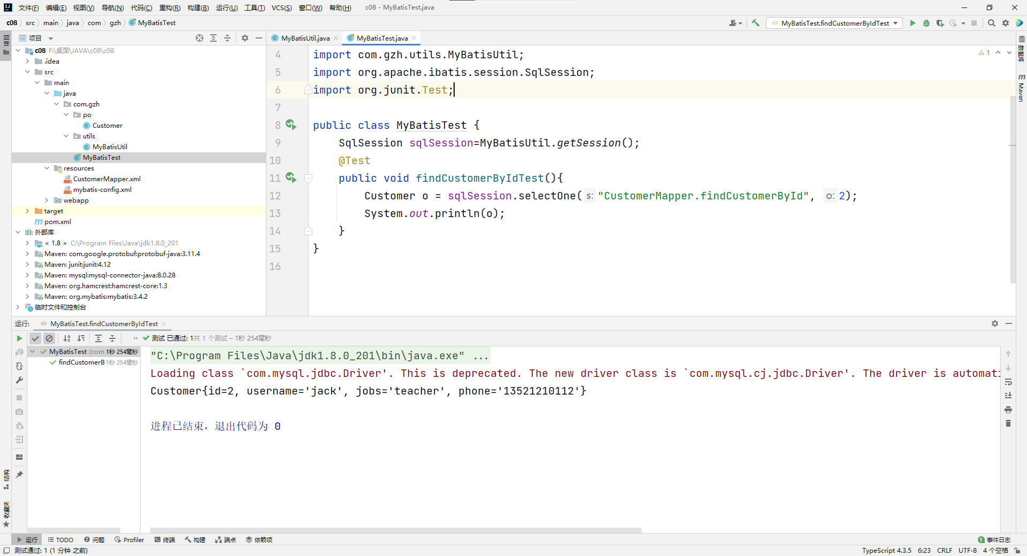Start debugging with the green bug icon
The width and height of the screenshot is (1027, 556).
pos(926,23)
